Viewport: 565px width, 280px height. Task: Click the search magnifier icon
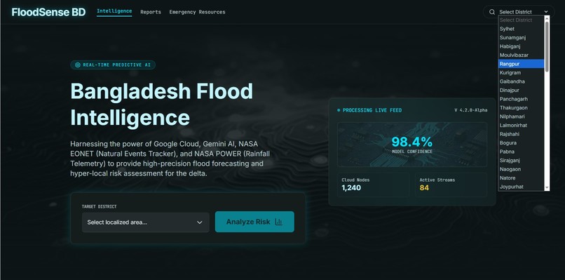pos(492,12)
